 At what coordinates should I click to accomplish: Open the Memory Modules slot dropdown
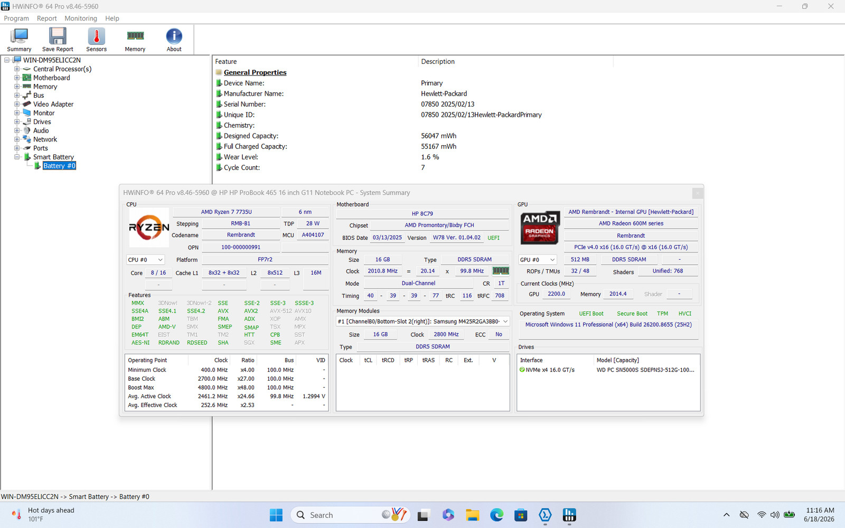pyautogui.click(x=422, y=322)
